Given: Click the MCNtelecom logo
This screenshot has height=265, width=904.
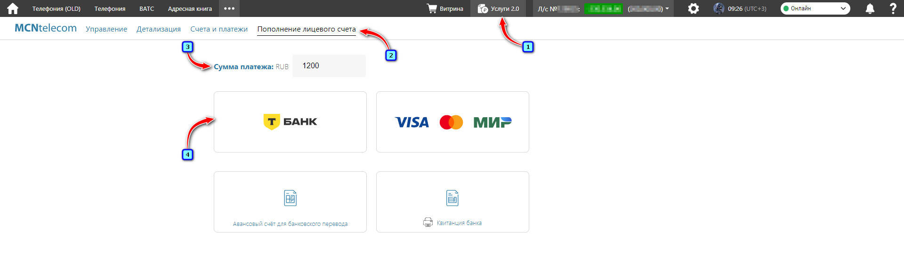Looking at the screenshot, I should tap(46, 28).
